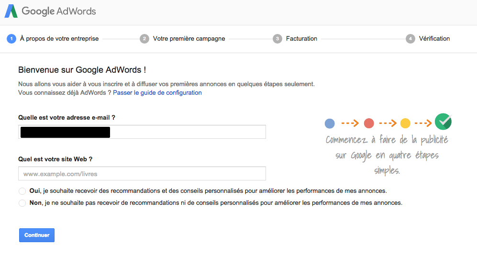Screen dimensions: 477x257
Task: Select Non to decline personalized recommendations
Action: (x=22, y=203)
